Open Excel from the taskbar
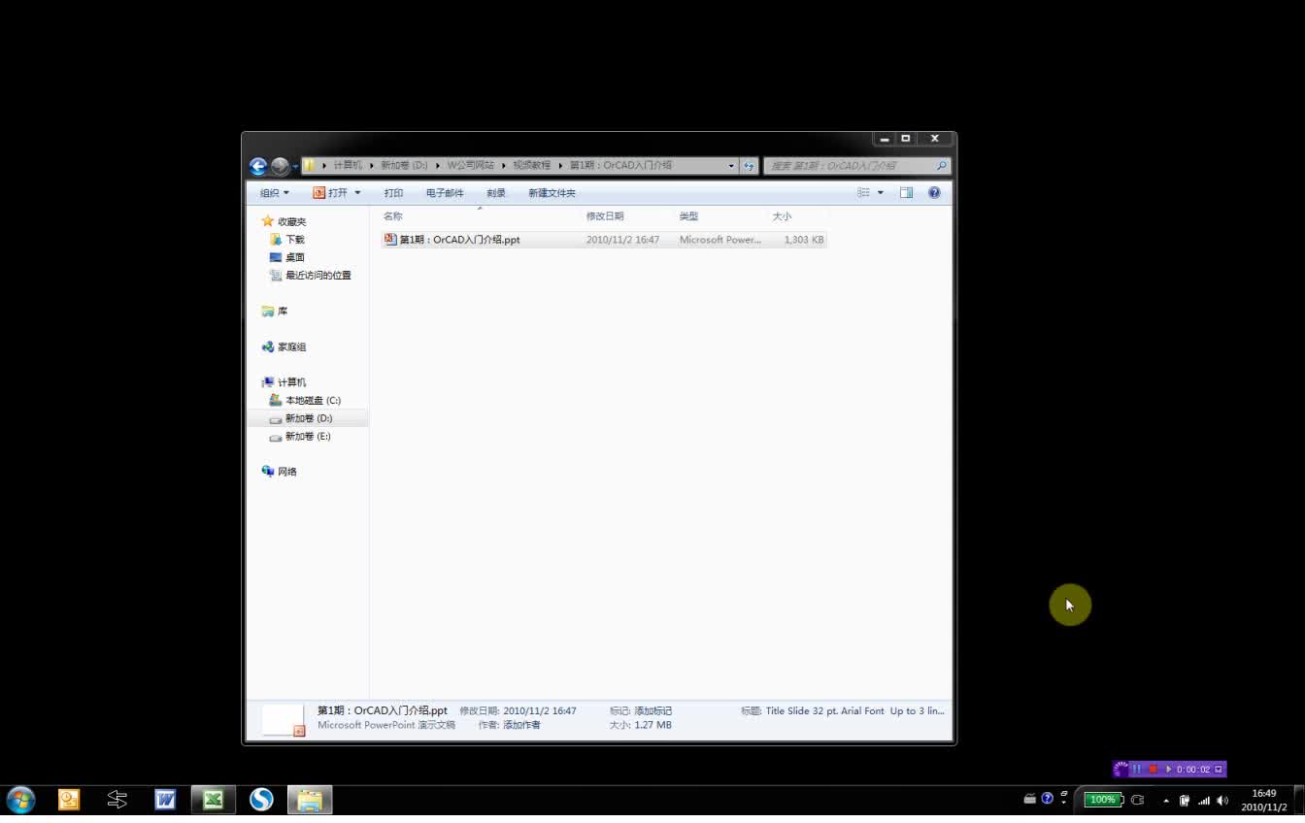The width and height of the screenshot is (1305, 823). click(x=214, y=800)
